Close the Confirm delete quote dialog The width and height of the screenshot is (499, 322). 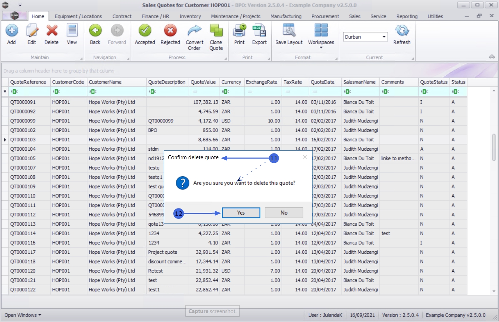tap(305, 157)
